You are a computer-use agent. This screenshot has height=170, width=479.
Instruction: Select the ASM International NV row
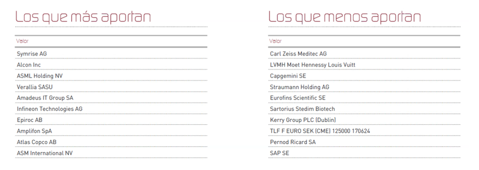pos(111,153)
